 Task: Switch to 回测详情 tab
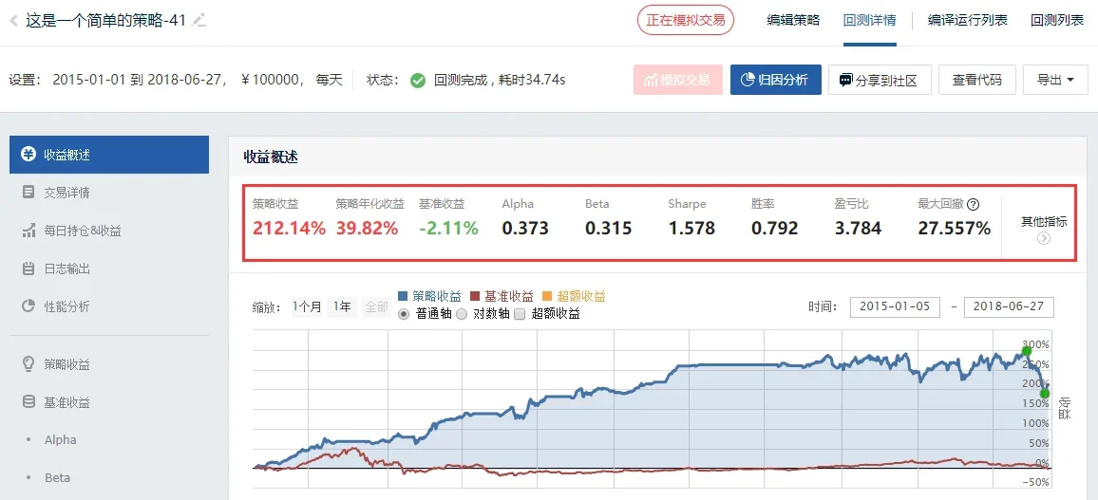[870, 20]
